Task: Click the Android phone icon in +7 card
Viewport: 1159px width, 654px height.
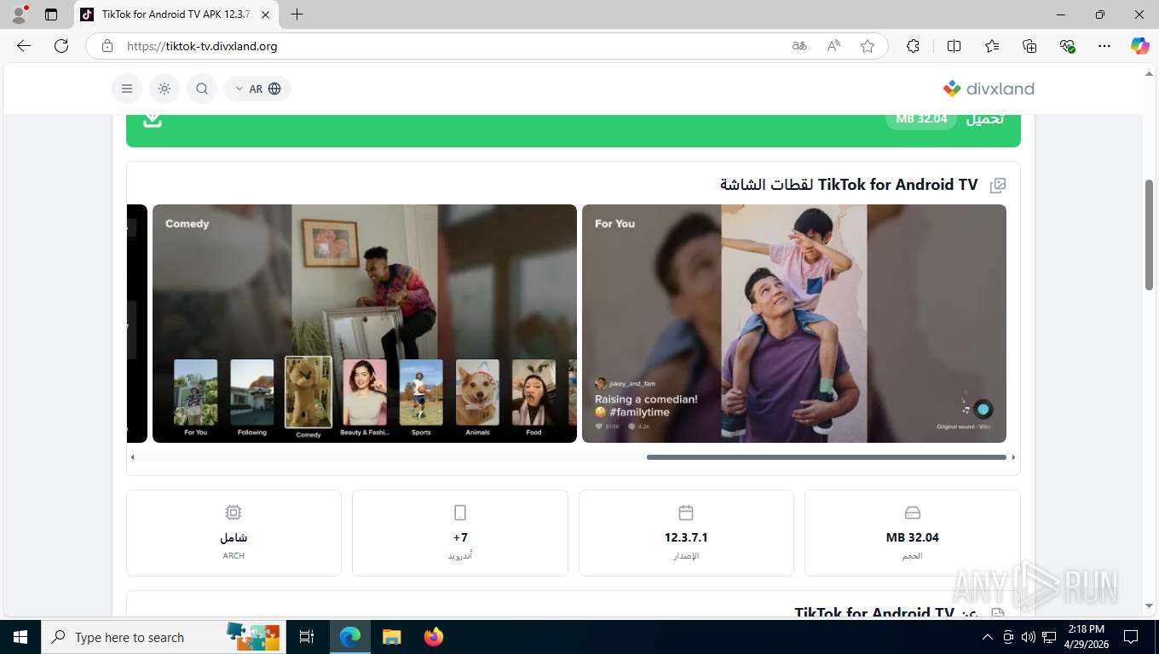Action: [x=460, y=513]
